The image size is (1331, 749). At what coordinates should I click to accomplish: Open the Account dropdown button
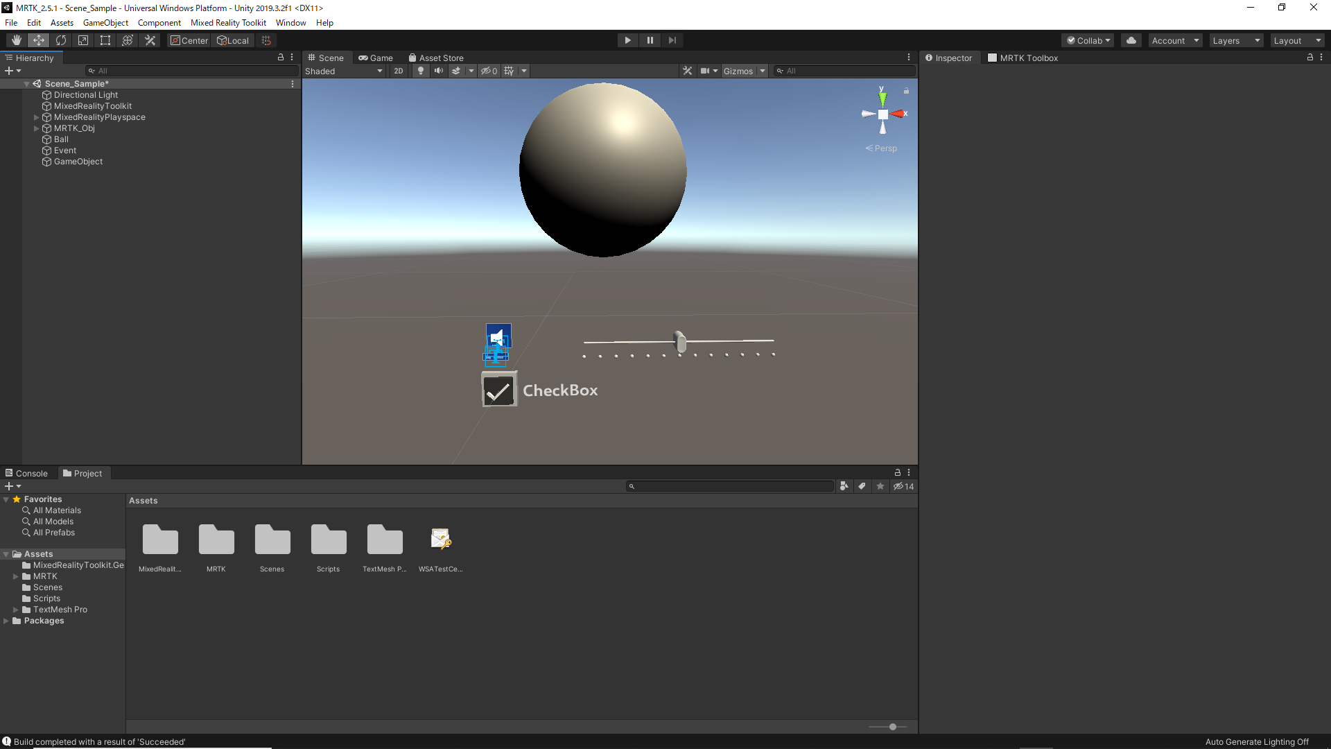pyautogui.click(x=1174, y=40)
